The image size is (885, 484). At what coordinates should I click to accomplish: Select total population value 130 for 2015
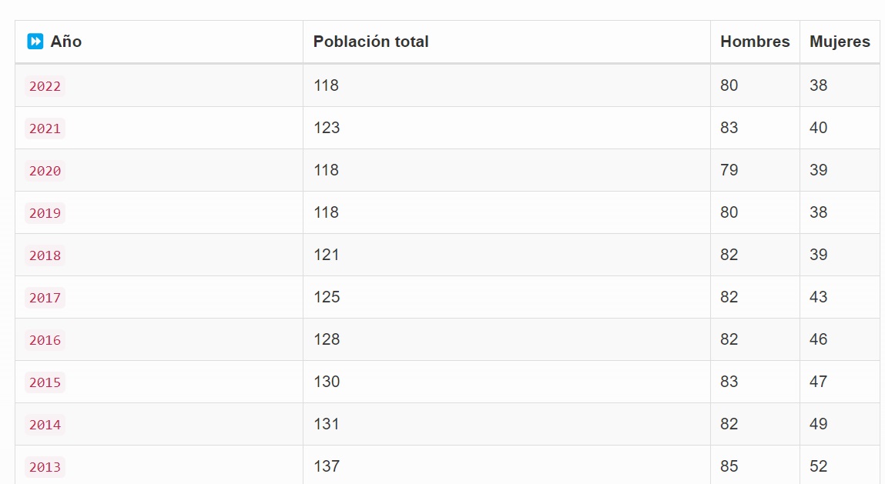[x=327, y=382]
